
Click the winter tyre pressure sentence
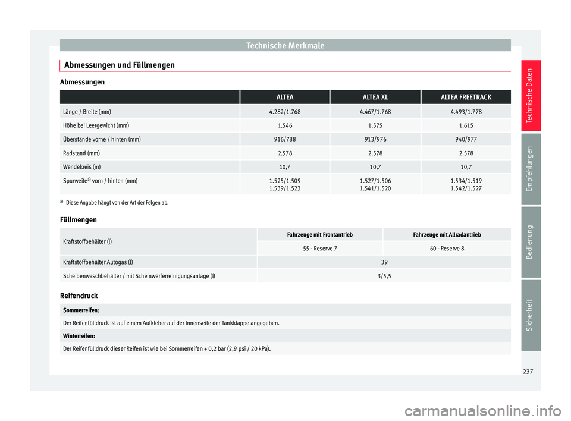(167, 348)
